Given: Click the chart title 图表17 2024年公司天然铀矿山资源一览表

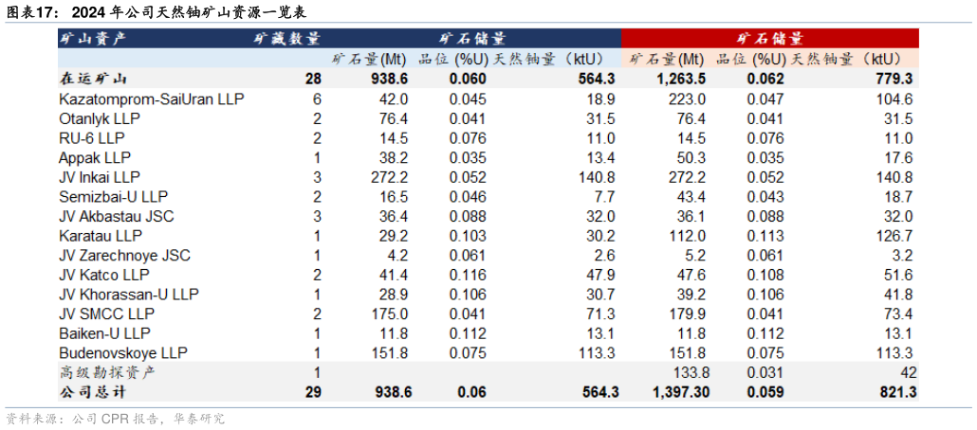Looking at the screenshot, I should (x=156, y=10).
